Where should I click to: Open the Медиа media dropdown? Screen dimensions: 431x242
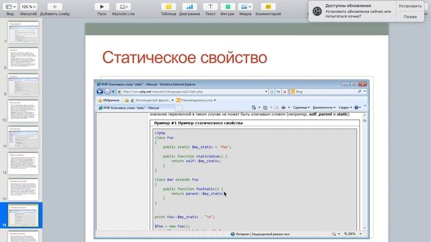[245, 7]
